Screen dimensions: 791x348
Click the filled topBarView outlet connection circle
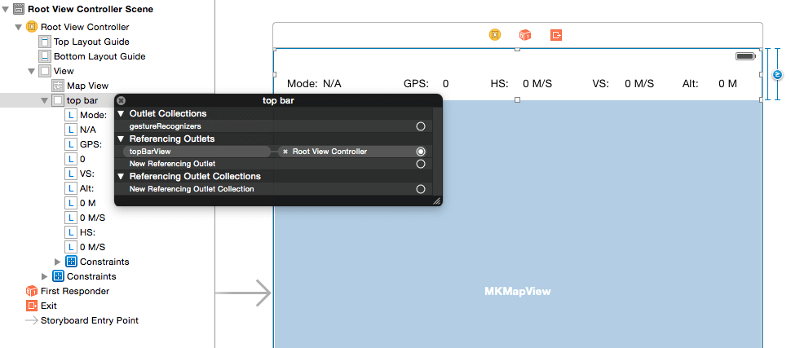click(421, 152)
